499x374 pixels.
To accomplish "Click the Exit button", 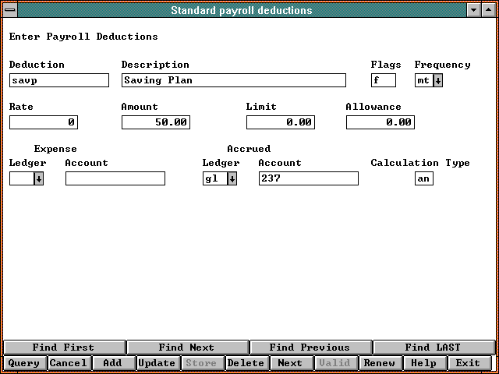I will [x=468, y=363].
